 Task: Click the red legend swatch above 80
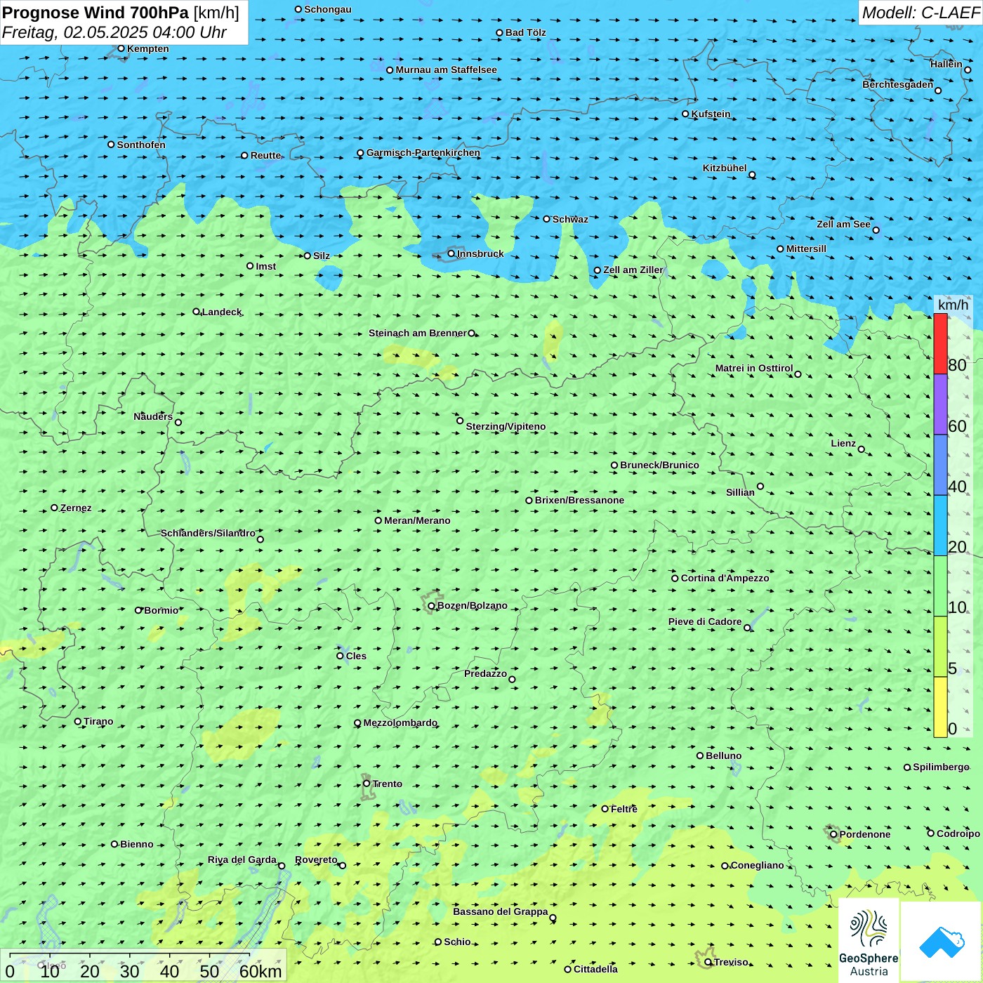(940, 343)
